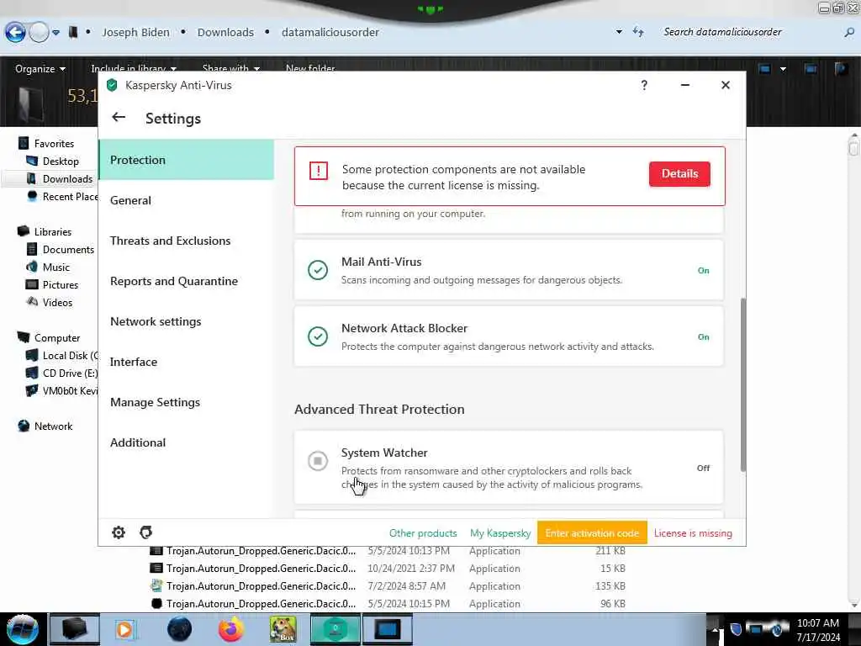Image resolution: width=861 pixels, height=646 pixels.
Task: Open recent pages arrow in Explorer
Action: (55, 33)
